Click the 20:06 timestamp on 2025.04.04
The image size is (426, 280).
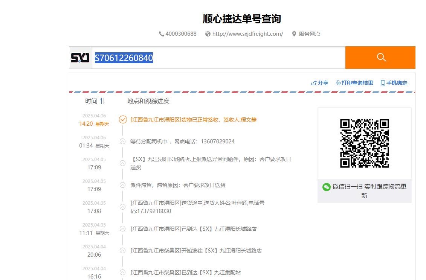94,255
